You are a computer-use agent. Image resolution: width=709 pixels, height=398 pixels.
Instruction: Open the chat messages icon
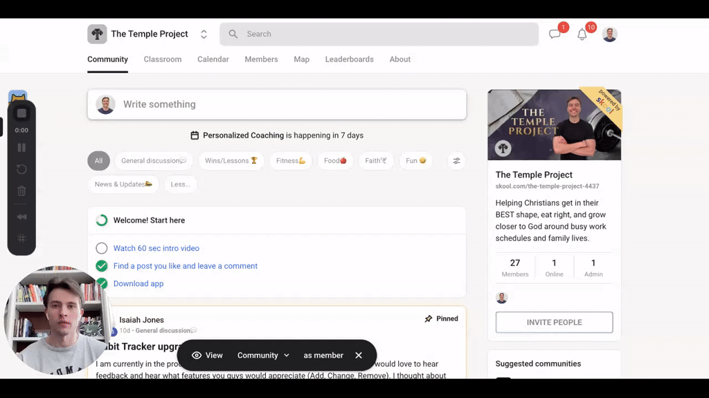(x=555, y=35)
